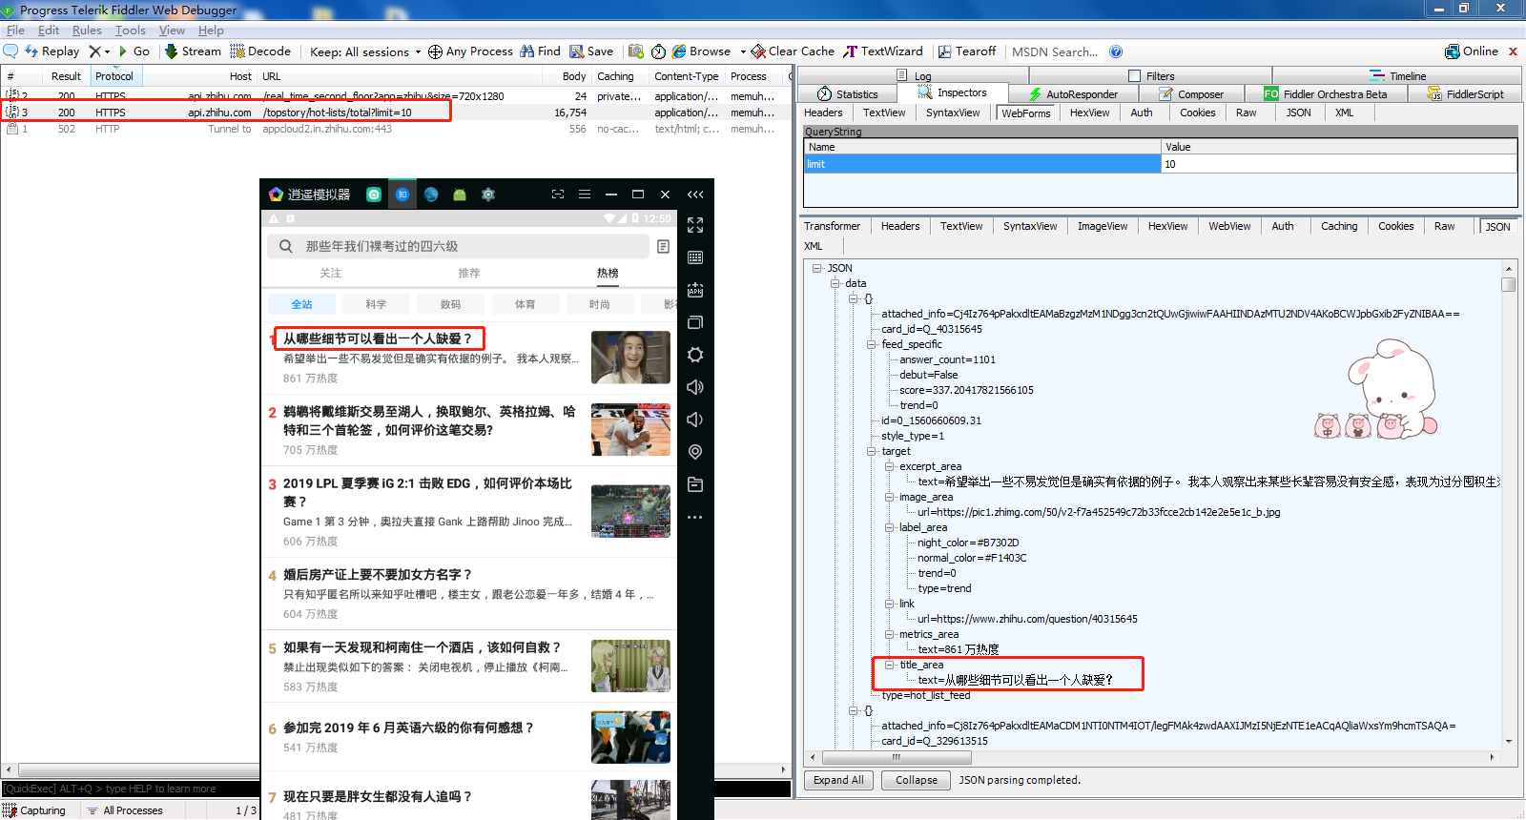Collapse the root JSON tree node
This screenshot has width=1526, height=820.
coord(817,268)
